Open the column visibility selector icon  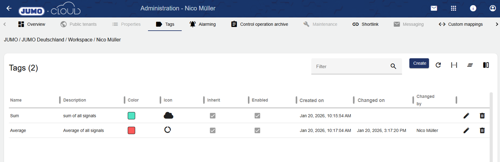click(x=486, y=65)
